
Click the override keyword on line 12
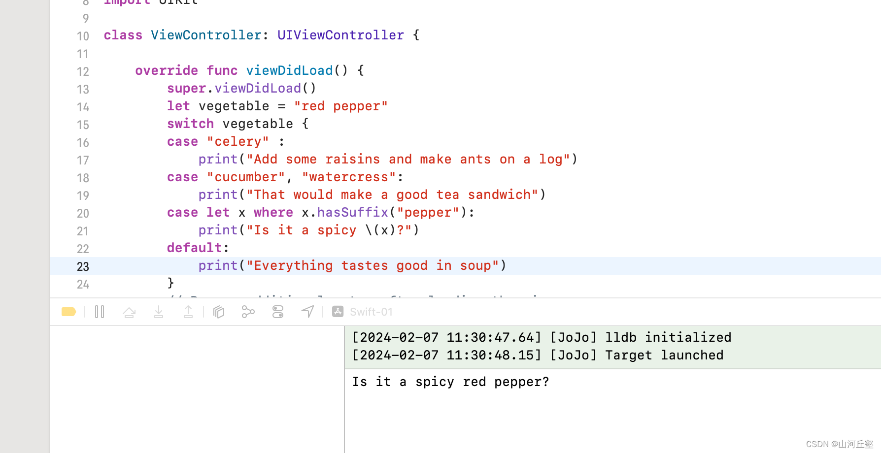(167, 70)
